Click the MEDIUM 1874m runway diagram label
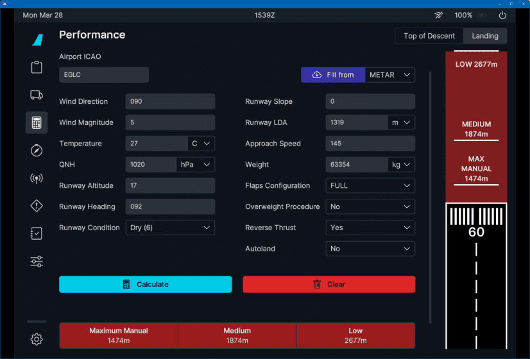 [476, 129]
